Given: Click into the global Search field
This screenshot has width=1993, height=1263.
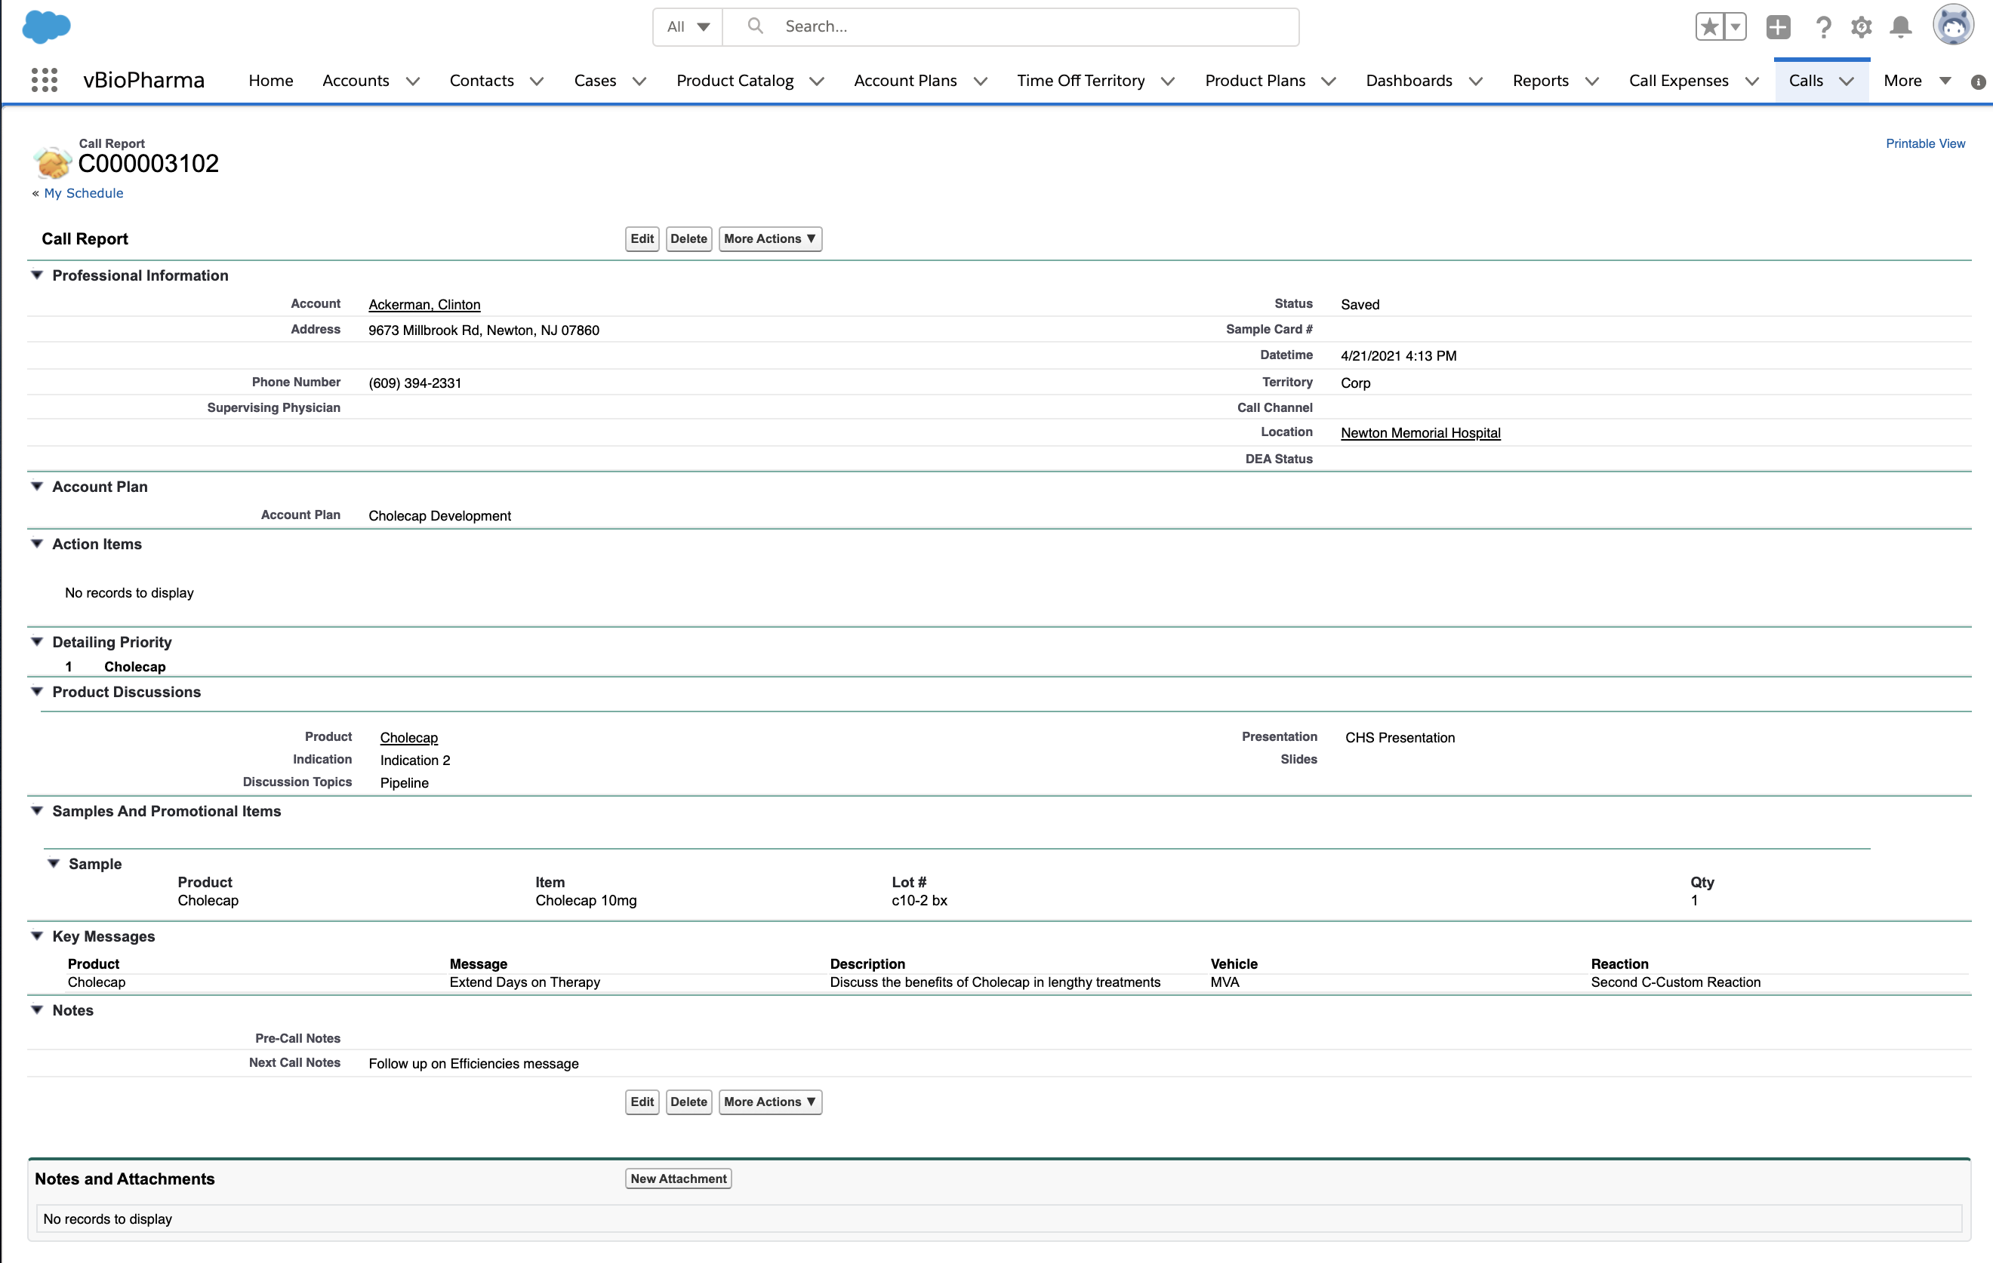Looking at the screenshot, I should pos(1026,27).
